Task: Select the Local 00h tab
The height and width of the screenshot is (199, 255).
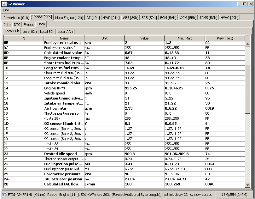Action: click(12, 31)
